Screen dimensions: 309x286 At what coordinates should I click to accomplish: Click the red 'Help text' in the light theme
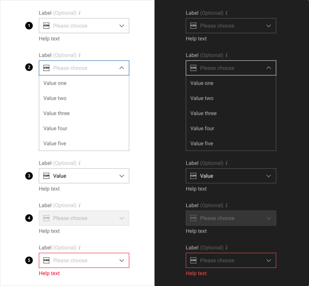[49, 273]
